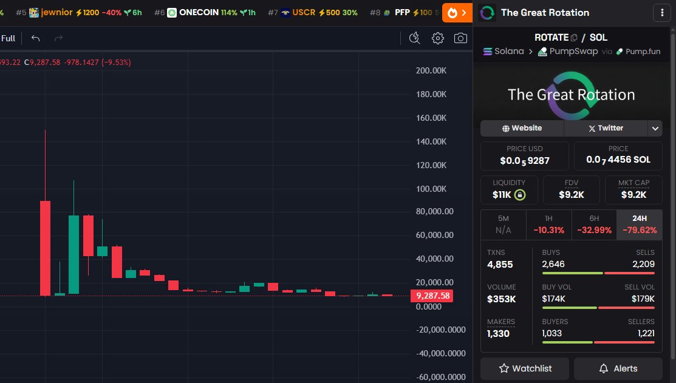The height and width of the screenshot is (383, 676).
Task: Click The Great Rotation banner image
Action: [x=572, y=95]
